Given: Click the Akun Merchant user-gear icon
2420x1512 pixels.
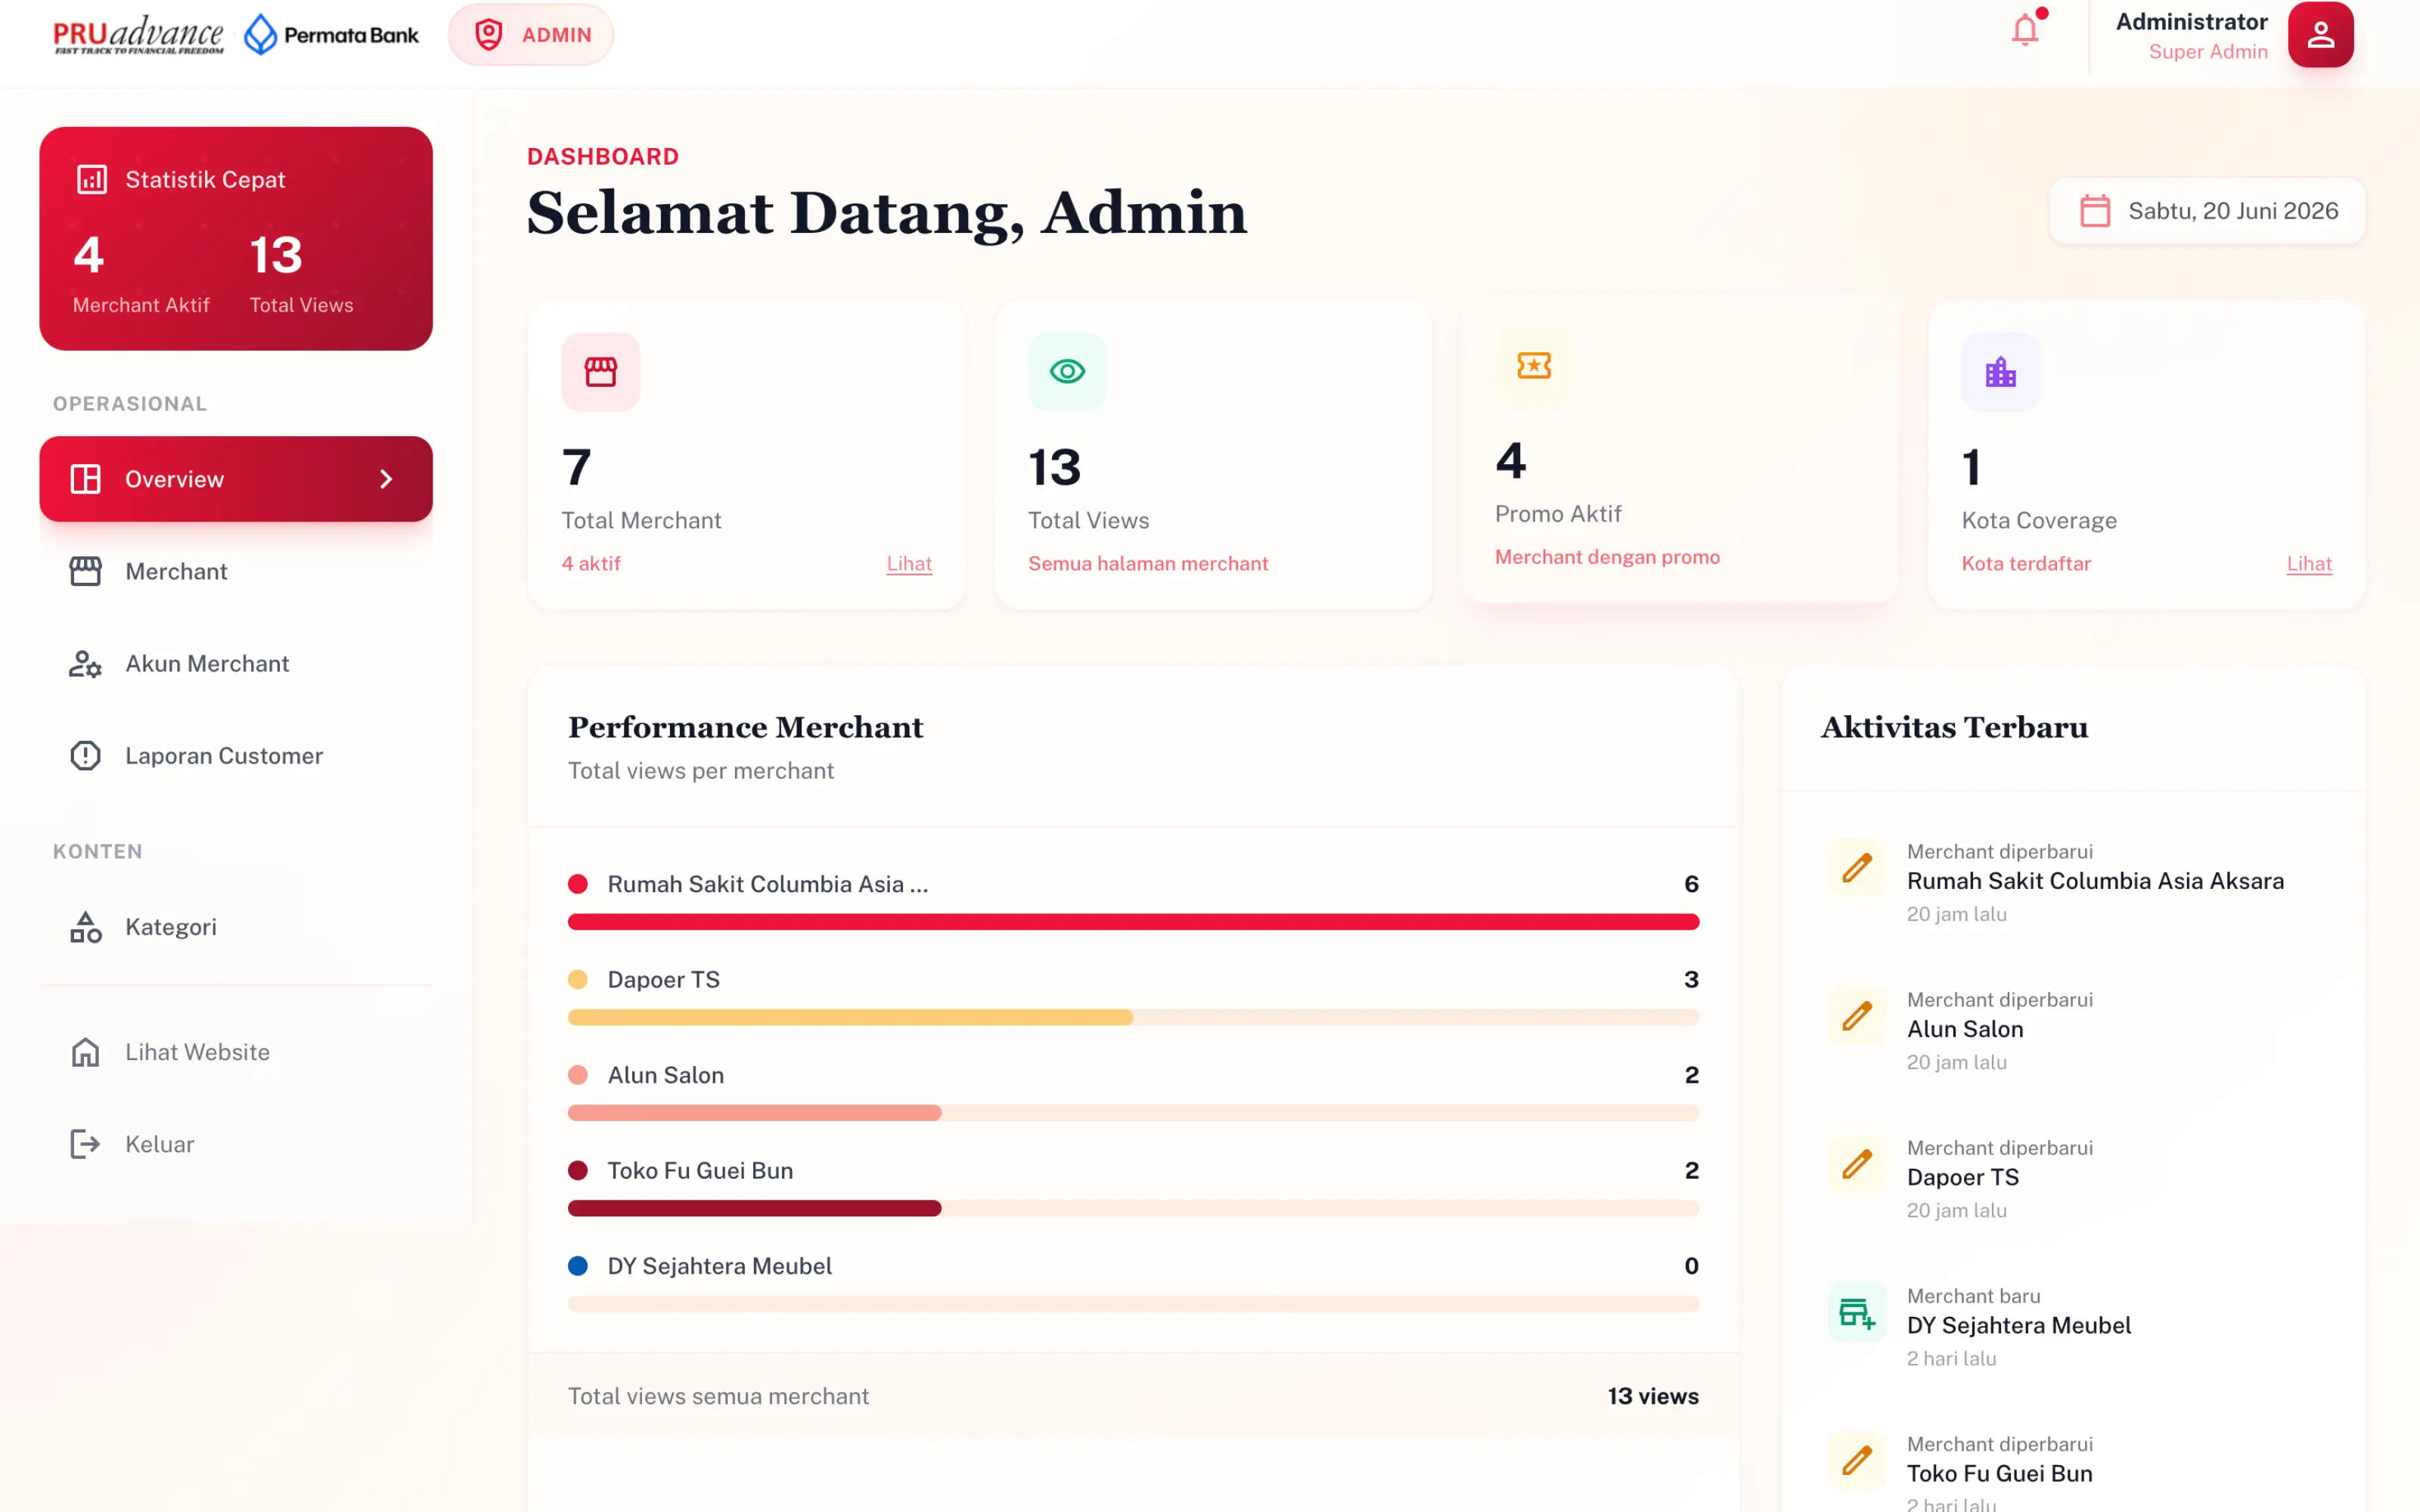Looking at the screenshot, I should pos(86,663).
